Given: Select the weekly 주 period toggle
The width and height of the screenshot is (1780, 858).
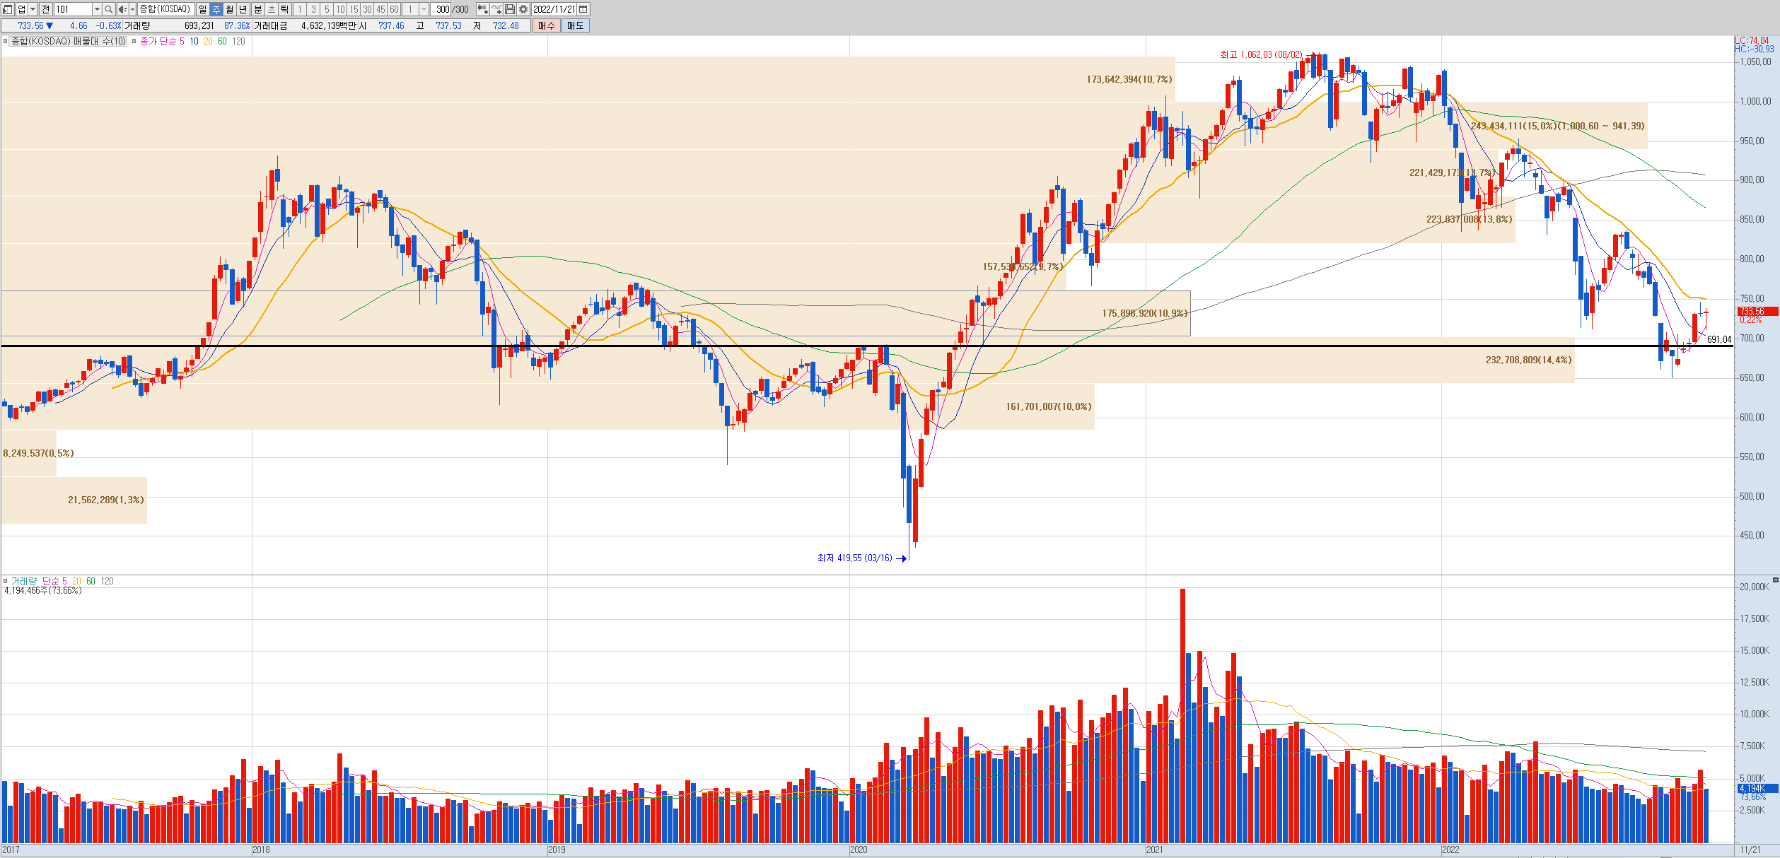Looking at the screenshot, I should [216, 9].
